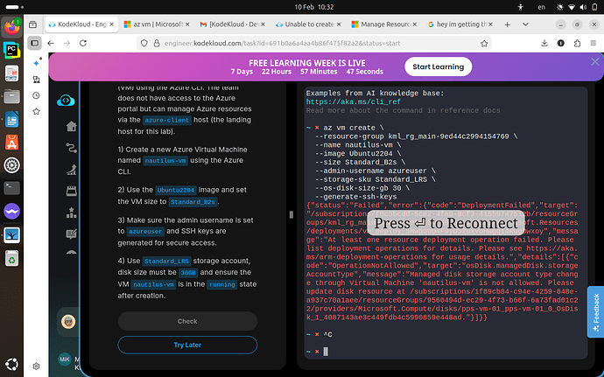The height and width of the screenshot is (377, 604).
Task: Close the Unable to create tab
Action: pos(339,24)
